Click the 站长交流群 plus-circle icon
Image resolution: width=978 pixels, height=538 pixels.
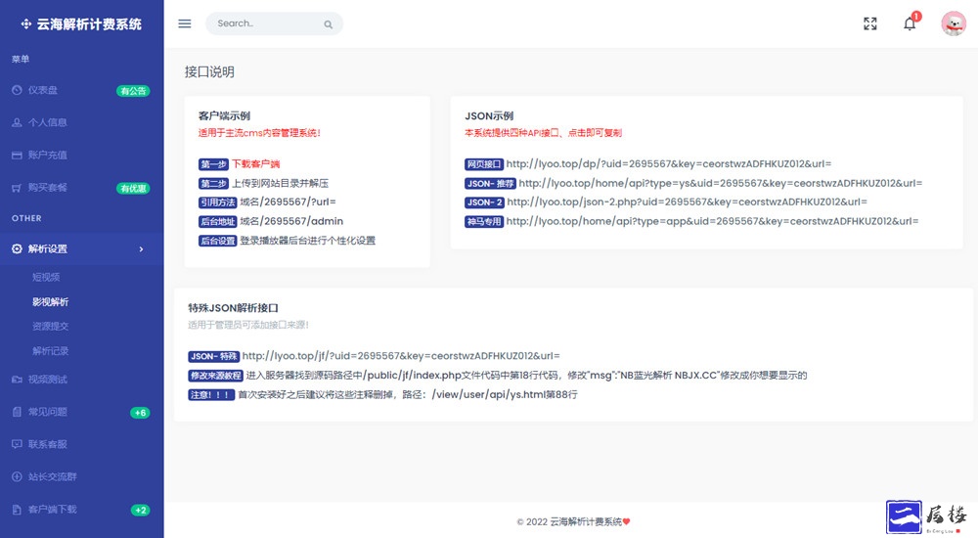click(17, 476)
